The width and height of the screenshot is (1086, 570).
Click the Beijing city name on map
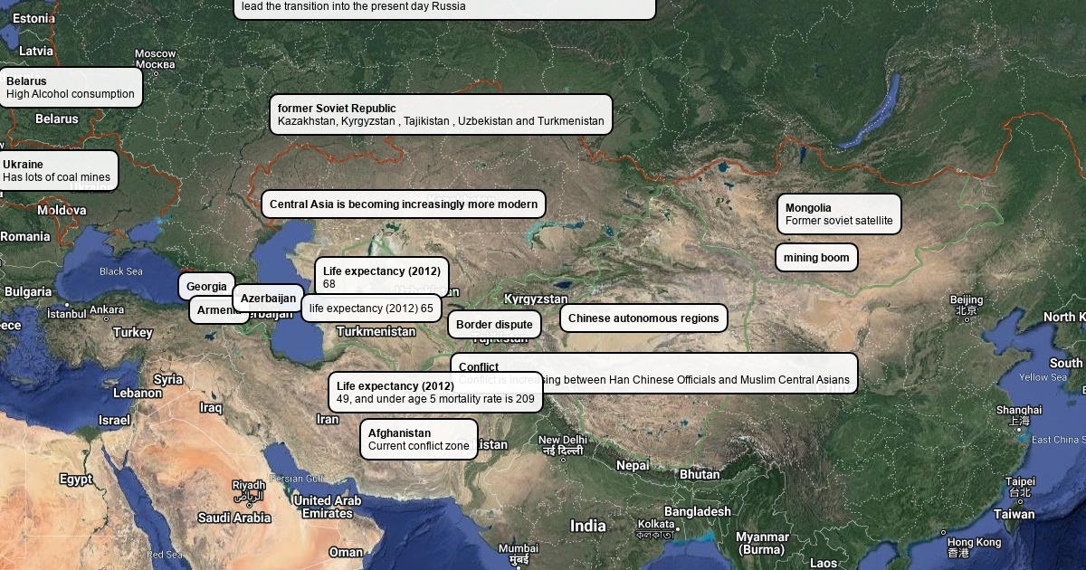pos(966,300)
